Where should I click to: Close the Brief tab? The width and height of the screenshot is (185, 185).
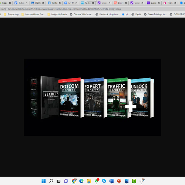[126, 3]
